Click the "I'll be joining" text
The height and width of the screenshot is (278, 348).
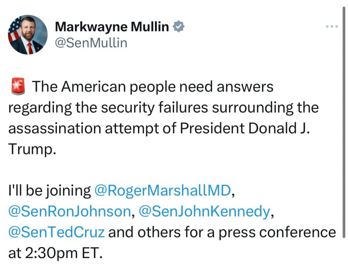click(x=49, y=190)
